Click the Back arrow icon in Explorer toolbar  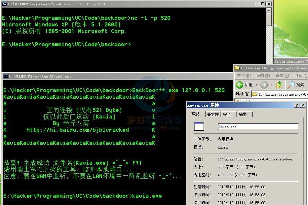pyautogui.click(x=240, y=85)
